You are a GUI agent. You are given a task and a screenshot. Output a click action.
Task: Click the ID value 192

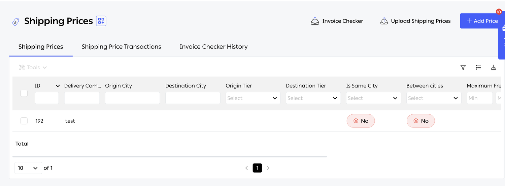tap(39, 121)
